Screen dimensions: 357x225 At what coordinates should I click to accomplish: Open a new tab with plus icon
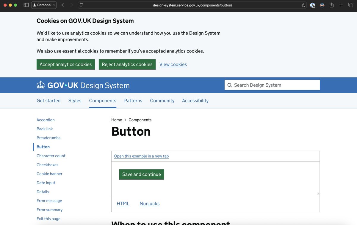pyautogui.click(x=341, y=5)
